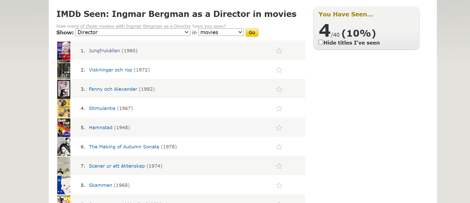470x203 pixels.
Task: Click star next to Fanny och Alexander
Action: (279, 89)
